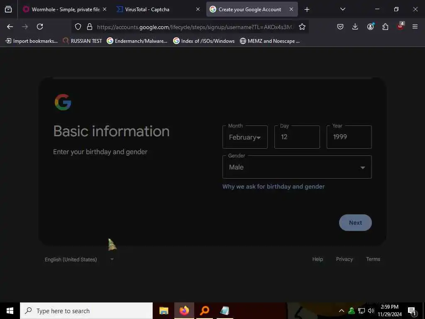The width and height of the screenshot is (425, 319).
Task: Open the Help link
Action: 318,259
